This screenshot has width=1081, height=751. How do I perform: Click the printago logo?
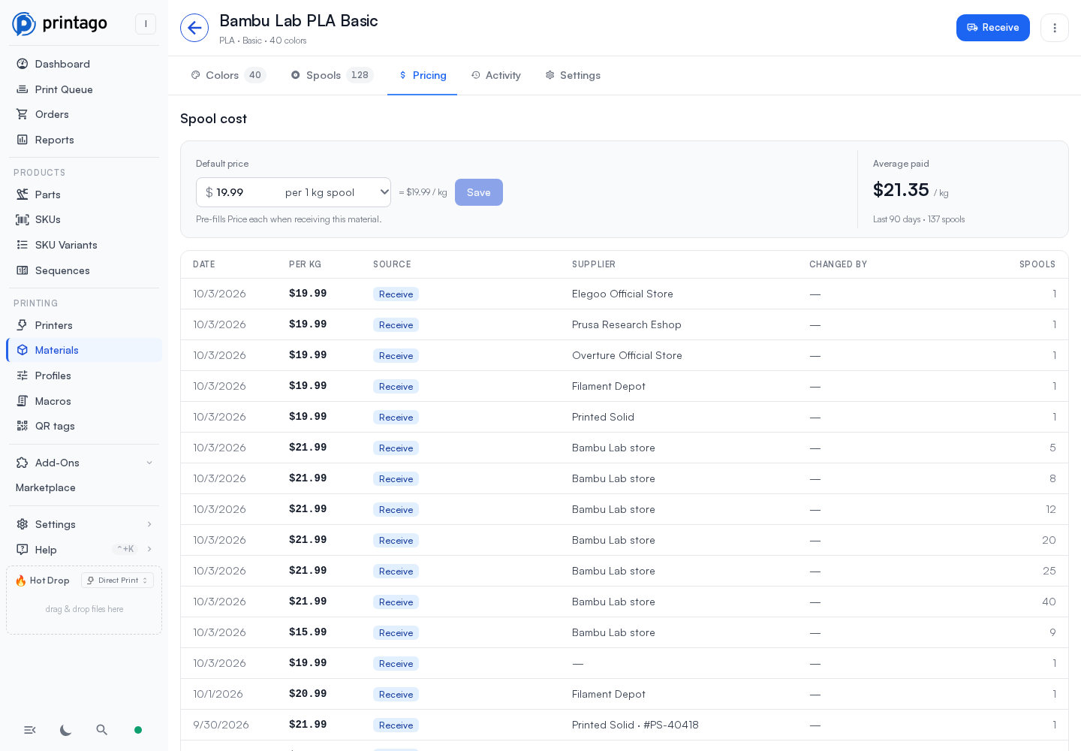[60, 24]
